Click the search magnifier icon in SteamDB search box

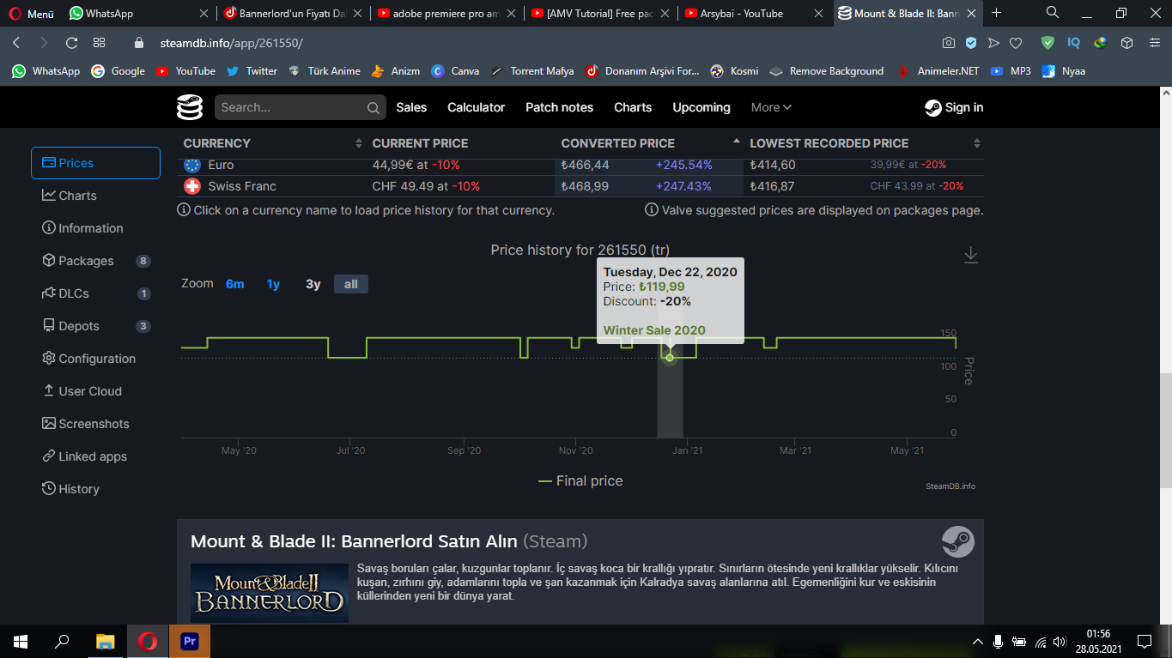[373, 108]
